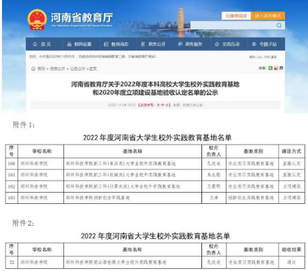Select 朱永刚 in the 校方负责人 column

(214, 175)
